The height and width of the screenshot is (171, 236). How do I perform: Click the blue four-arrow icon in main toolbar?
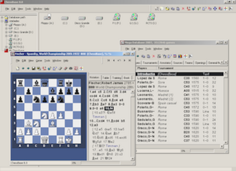[215, 9]
